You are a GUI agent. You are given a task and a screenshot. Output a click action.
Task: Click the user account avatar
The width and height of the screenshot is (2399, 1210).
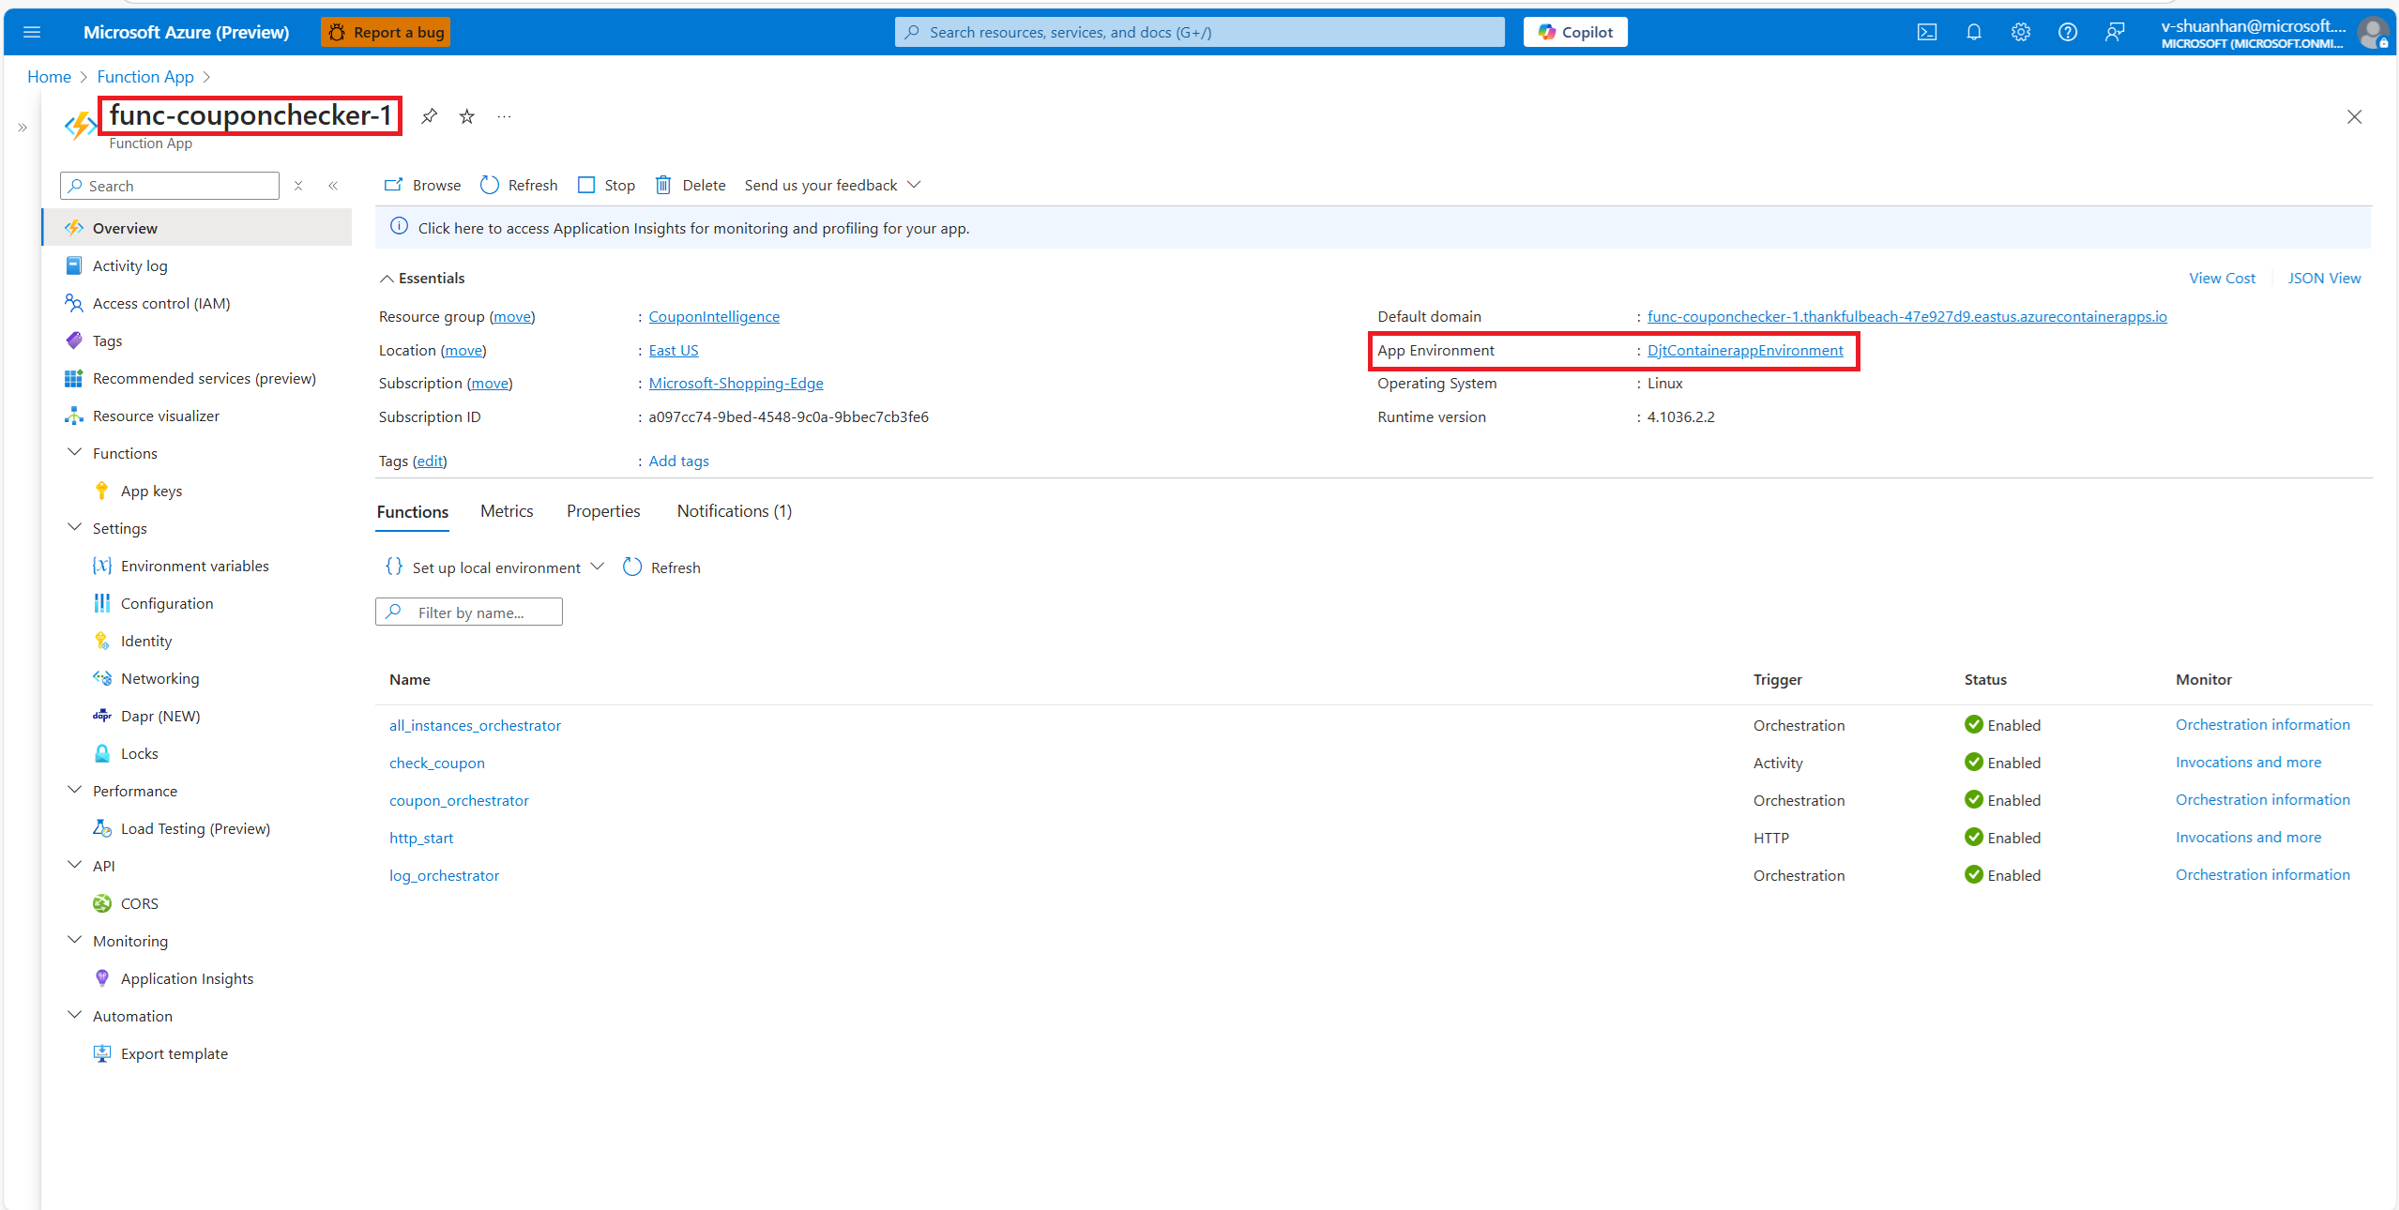pyautogui.click(x=2373, y=33)
